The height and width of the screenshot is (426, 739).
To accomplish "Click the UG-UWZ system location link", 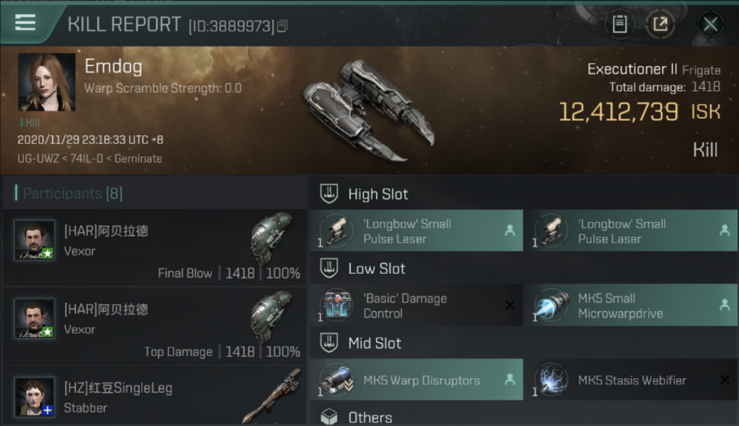I will click(x=39, y=159).
